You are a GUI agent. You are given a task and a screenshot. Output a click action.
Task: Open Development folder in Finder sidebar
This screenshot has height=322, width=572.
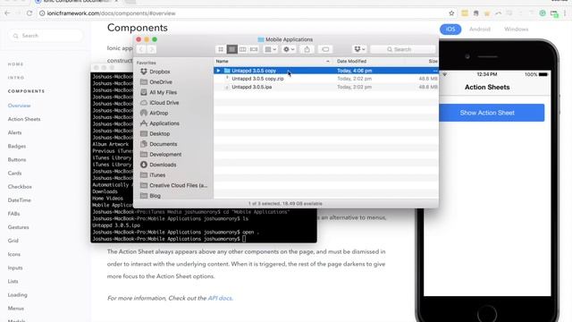click(x=165, y=155)
